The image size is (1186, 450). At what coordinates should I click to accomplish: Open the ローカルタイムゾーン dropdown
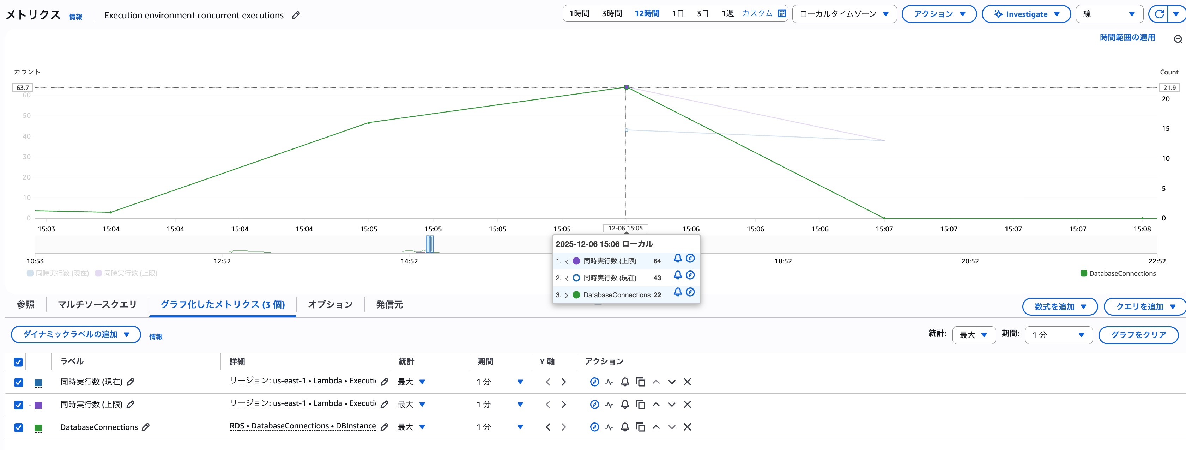tap(844, 14)
